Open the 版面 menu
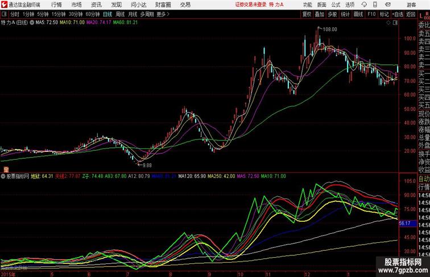The height and width of the screenshot is (277, 430). 321,5
